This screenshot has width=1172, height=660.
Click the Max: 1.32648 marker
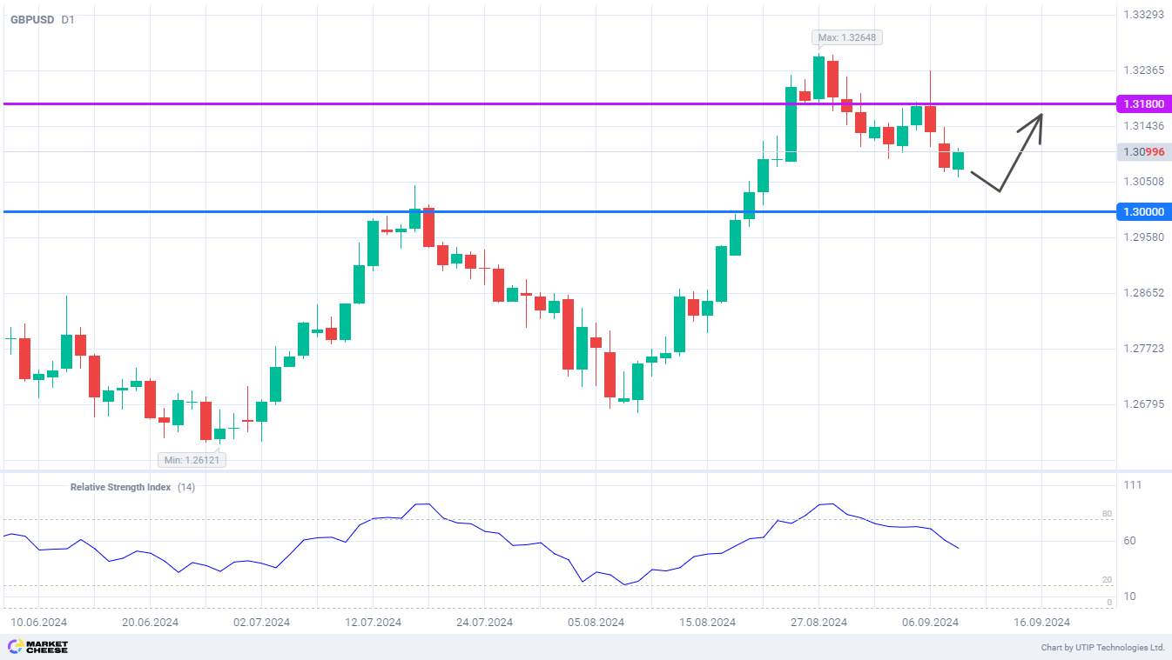(840, 37)
